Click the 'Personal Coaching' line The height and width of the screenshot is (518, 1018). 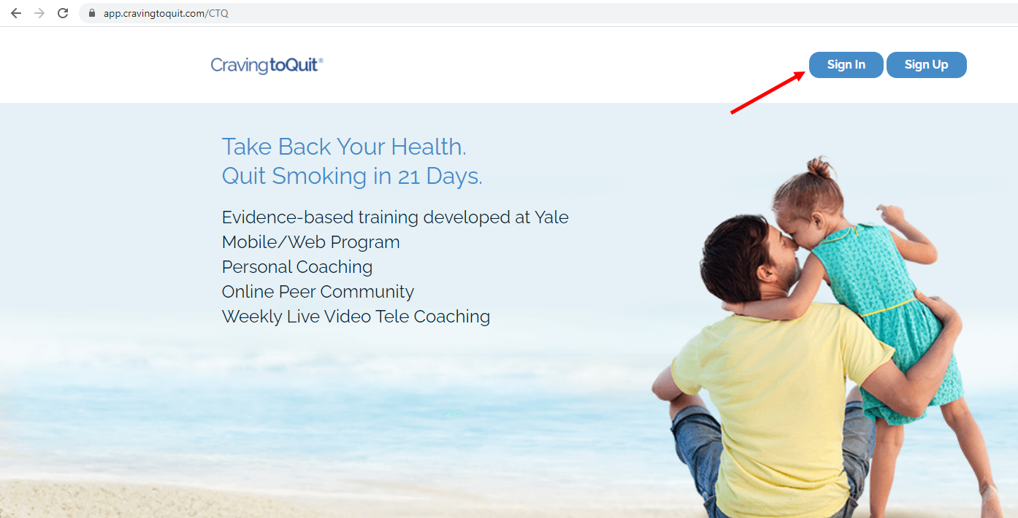pos(297,267)
